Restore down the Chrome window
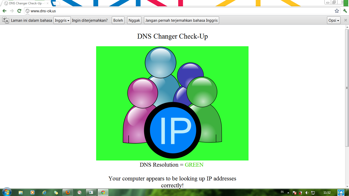This screenshot has width=349, height=196. 334,2
